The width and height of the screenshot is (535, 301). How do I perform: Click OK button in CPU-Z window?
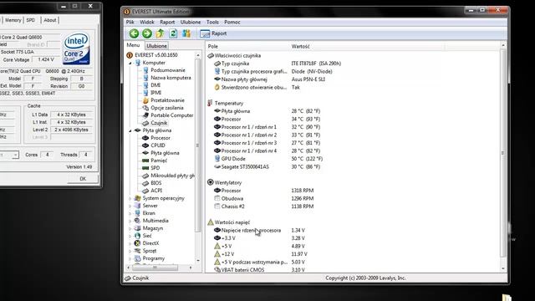pos(83,179)
